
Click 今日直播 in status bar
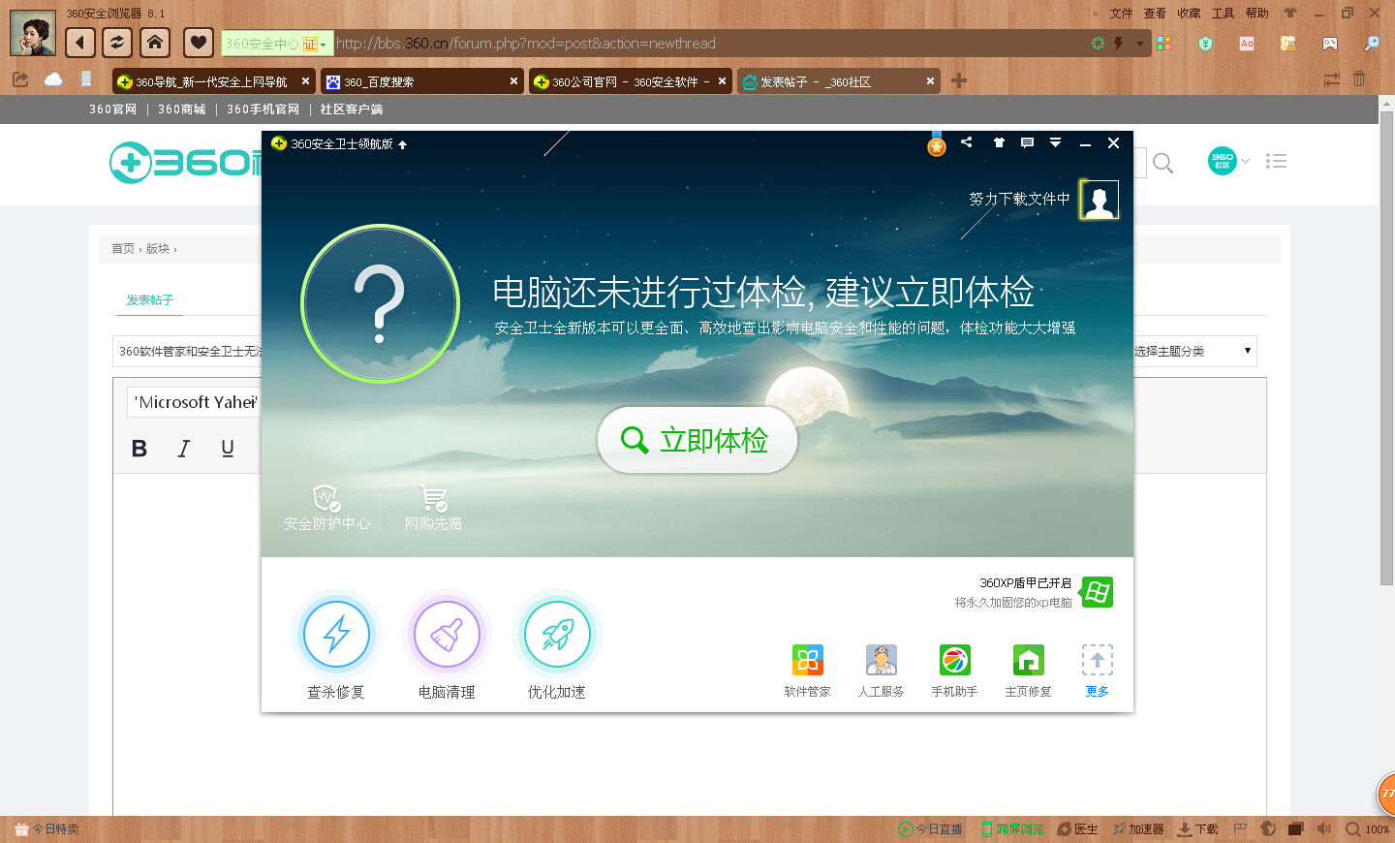[930, 829]
